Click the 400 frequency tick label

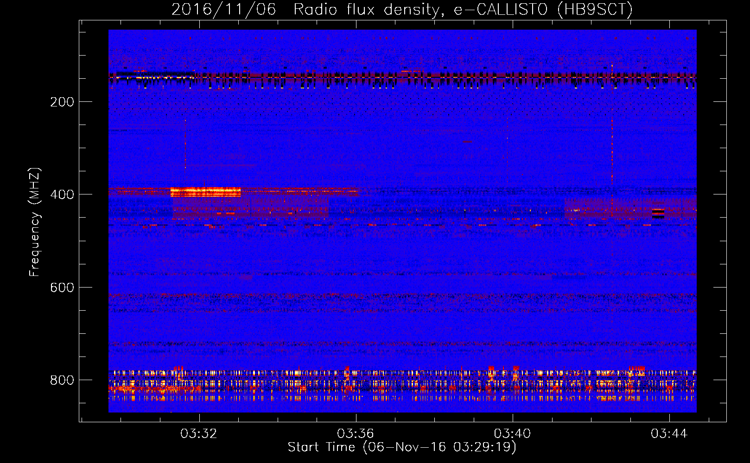(x=62, y=194)
